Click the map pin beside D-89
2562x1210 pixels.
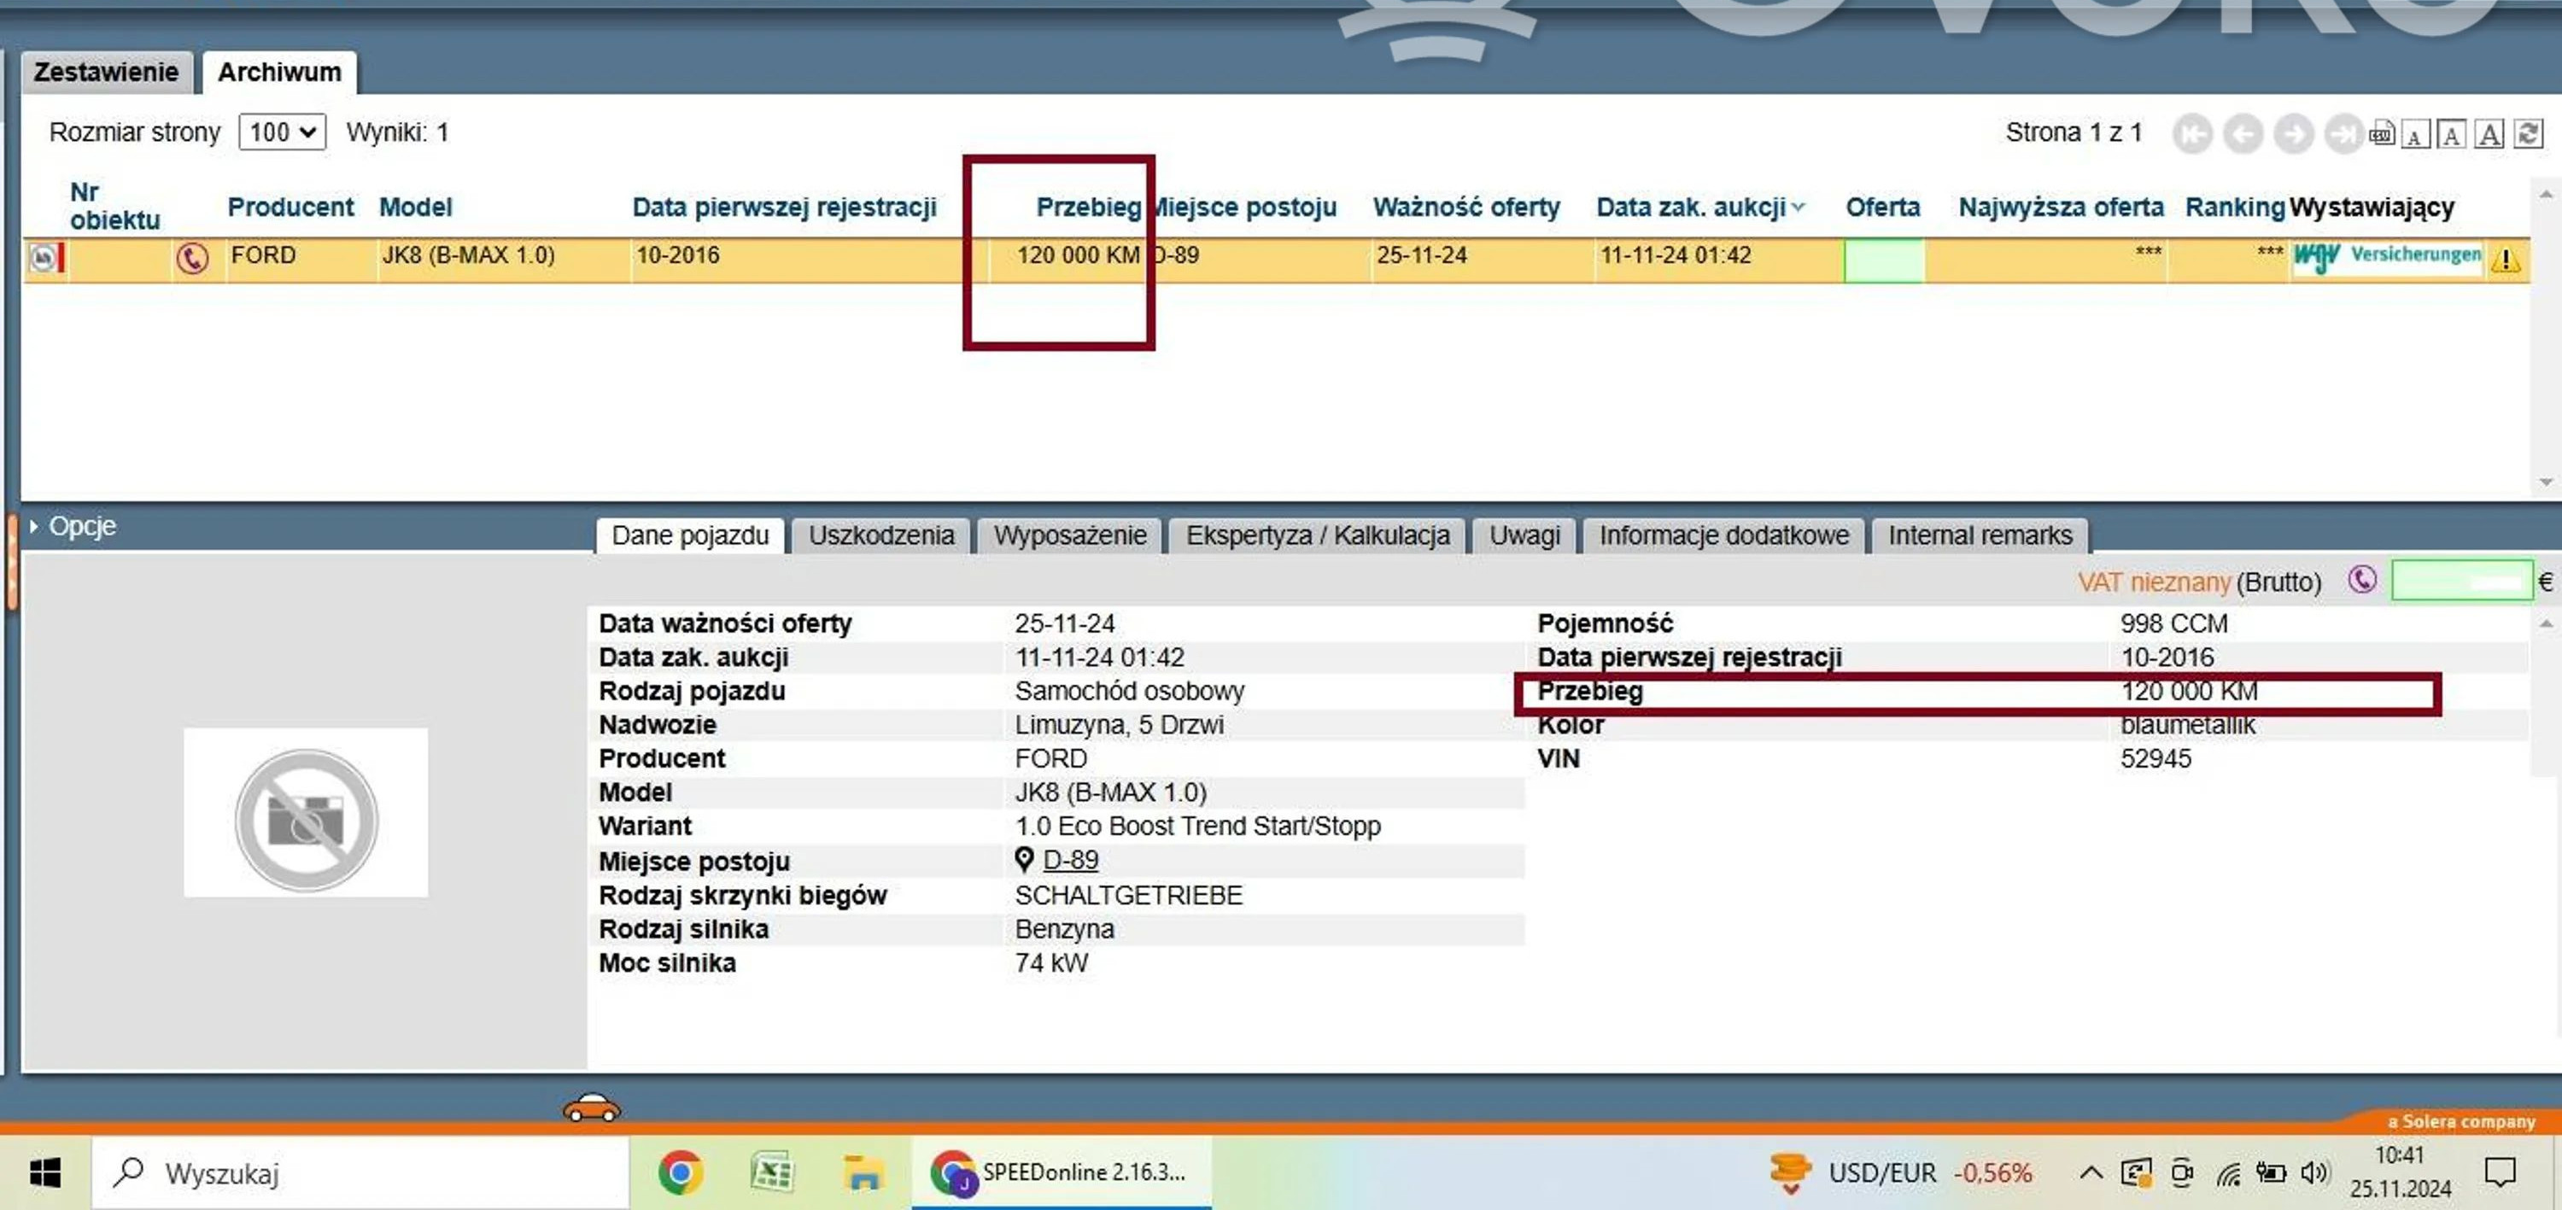(x=1023, y=859)
